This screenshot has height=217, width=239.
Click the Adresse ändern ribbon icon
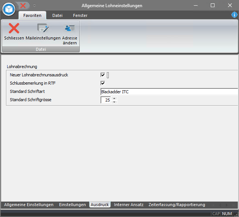(x=70, y=28)
